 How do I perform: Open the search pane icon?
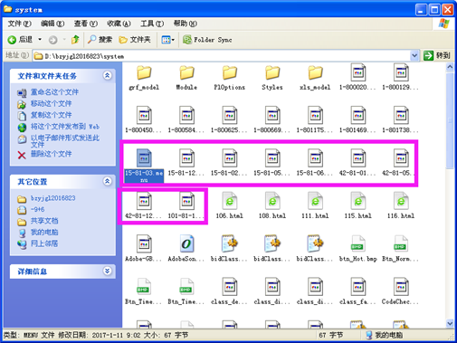[100, 40]
